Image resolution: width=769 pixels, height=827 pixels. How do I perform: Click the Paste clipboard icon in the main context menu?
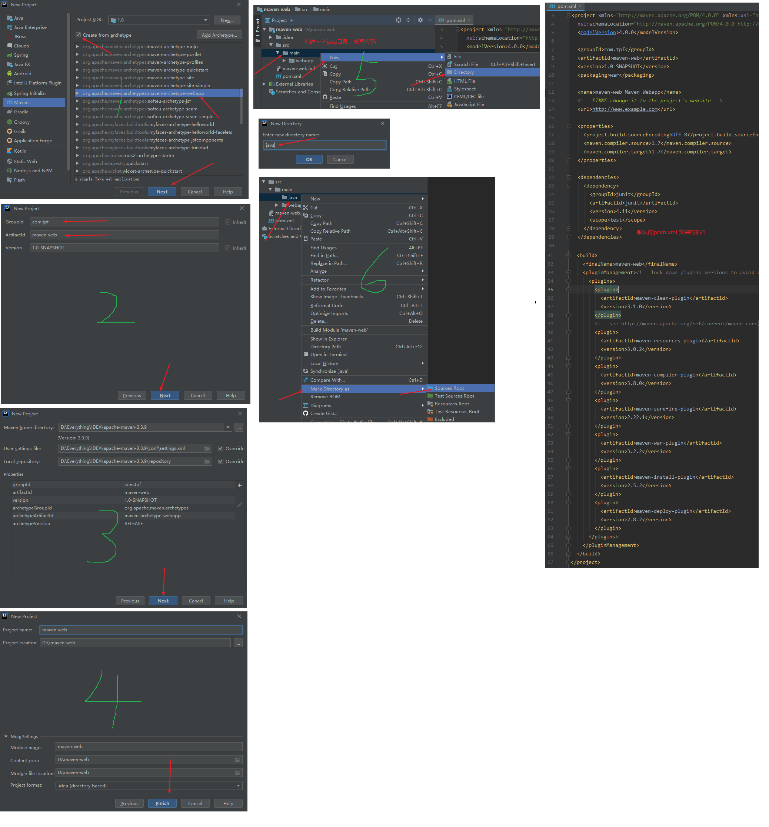(325, 97)
